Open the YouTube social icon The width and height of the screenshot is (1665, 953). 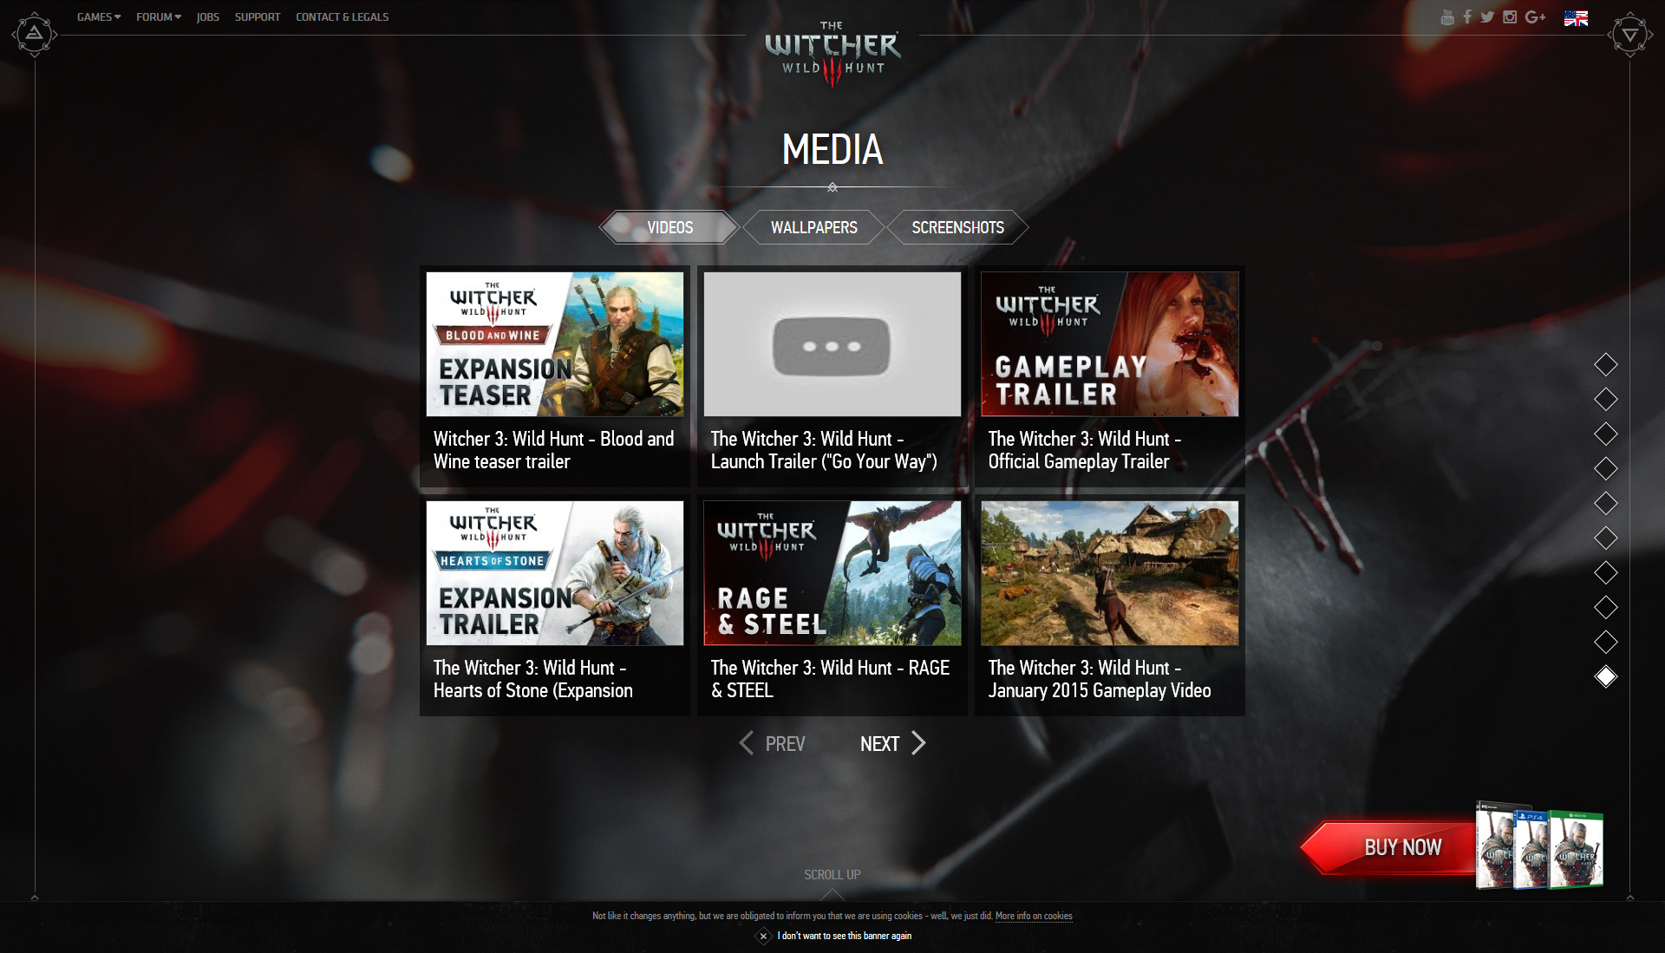pyautogui.click(x=1447, y=17)
